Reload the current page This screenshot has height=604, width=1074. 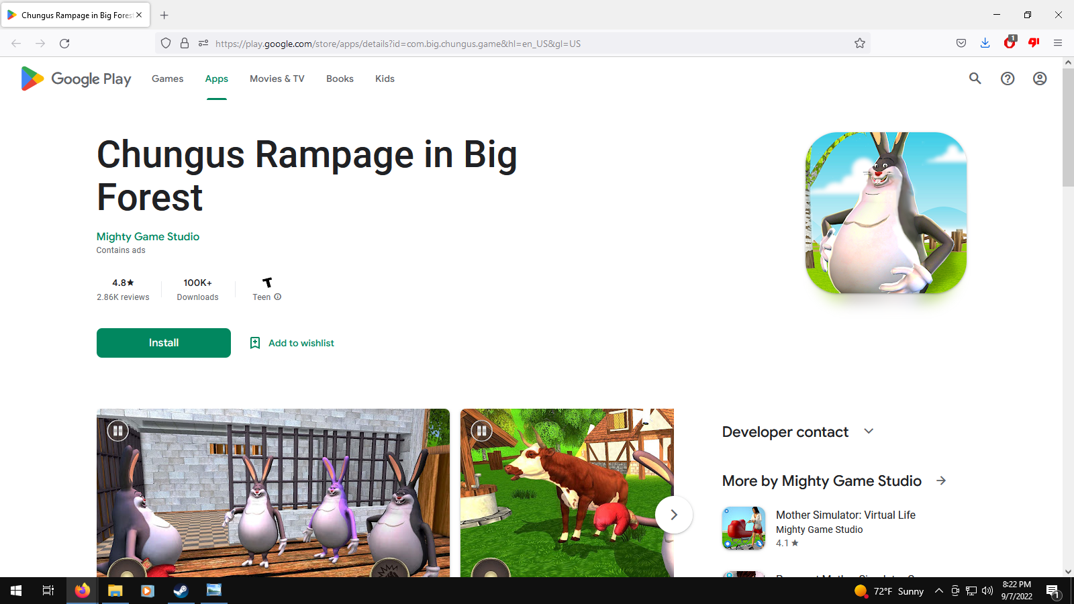[x=64, y=44]
